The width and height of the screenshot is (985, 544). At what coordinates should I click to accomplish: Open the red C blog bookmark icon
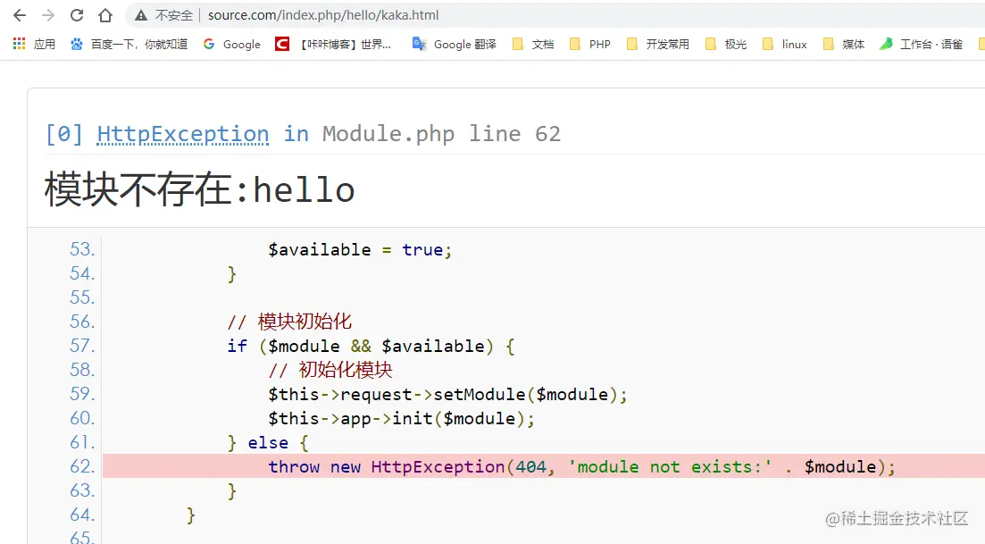tap(282, 44)
